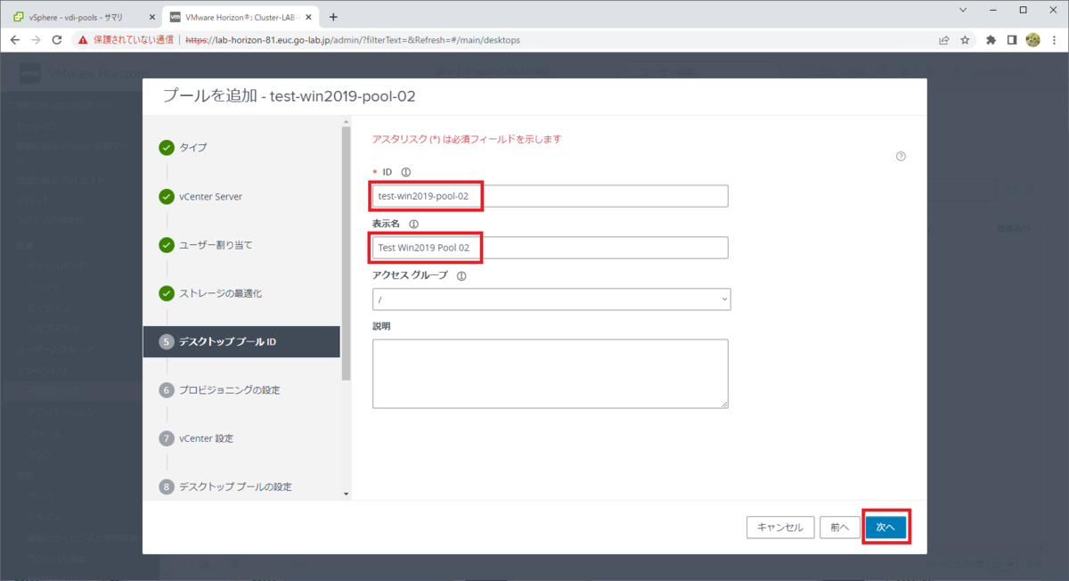This screenshot has width=1069, height=581.
Task: Open the Chrome profile avatar
Action: tap(1033, 40)
